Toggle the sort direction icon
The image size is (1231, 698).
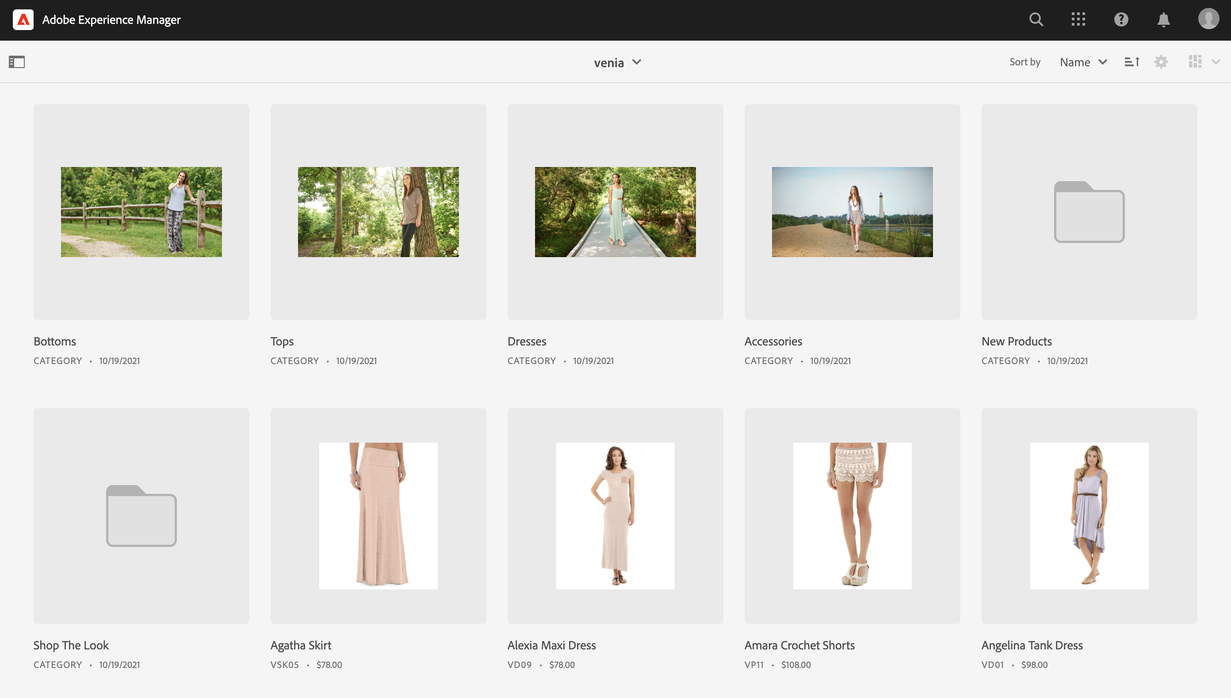pyautogui.click(x=1132, y=62)
